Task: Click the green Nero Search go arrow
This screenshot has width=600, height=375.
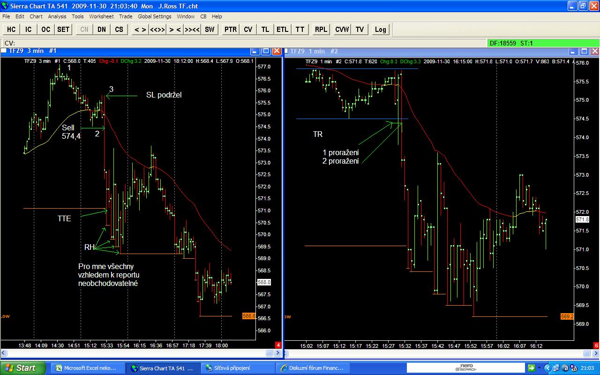Action: point(531,368)
